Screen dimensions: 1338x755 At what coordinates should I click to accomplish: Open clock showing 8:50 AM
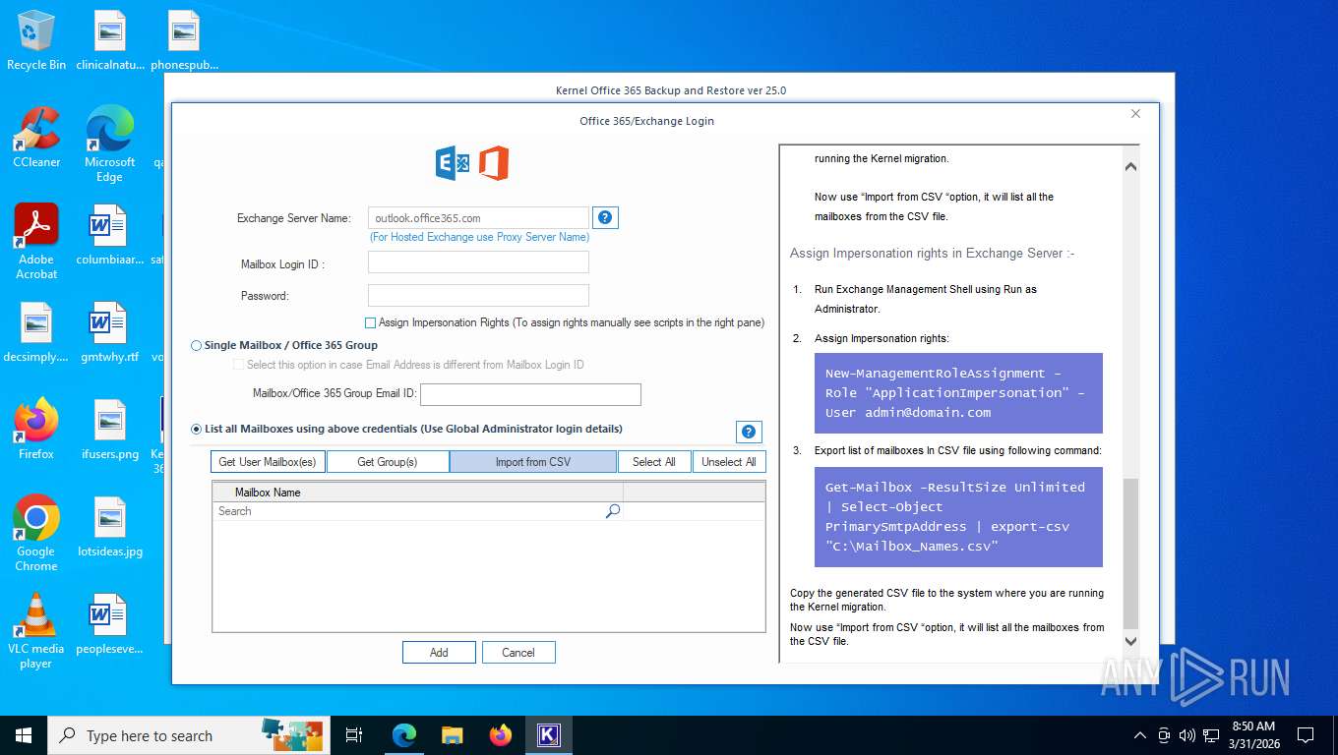pos(1253,735)
